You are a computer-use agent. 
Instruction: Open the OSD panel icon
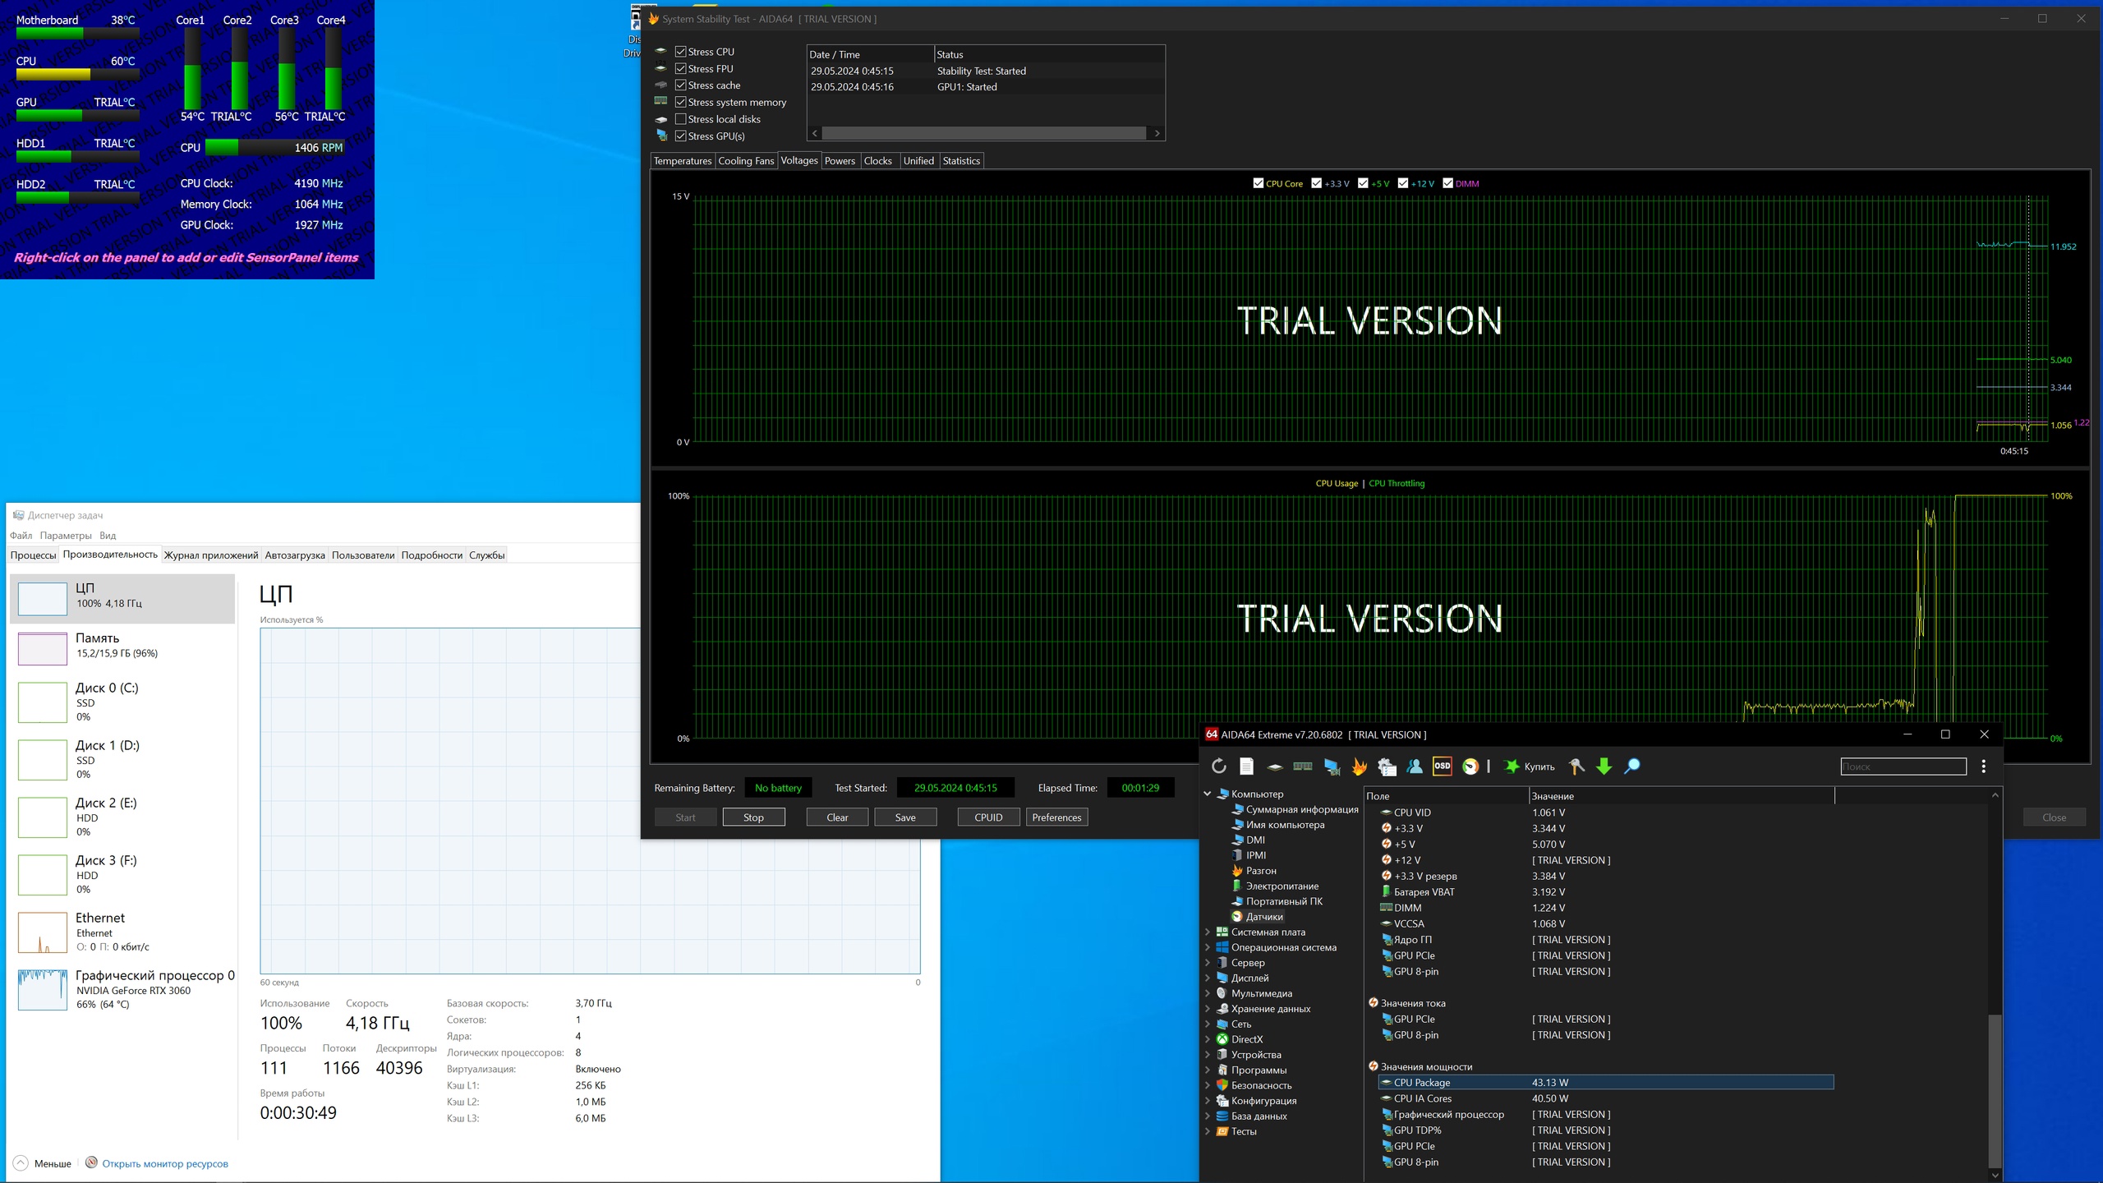[x=1442, y=766]
